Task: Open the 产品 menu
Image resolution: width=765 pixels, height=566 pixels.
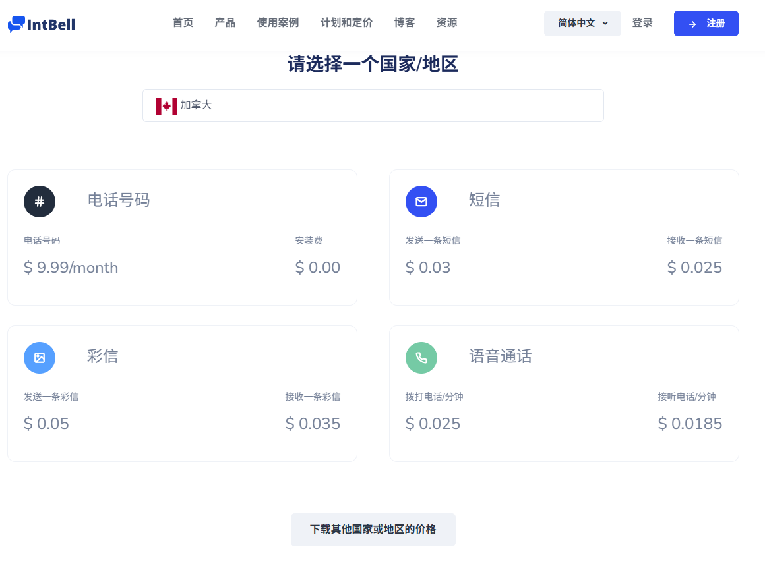Action: (225, 22)
